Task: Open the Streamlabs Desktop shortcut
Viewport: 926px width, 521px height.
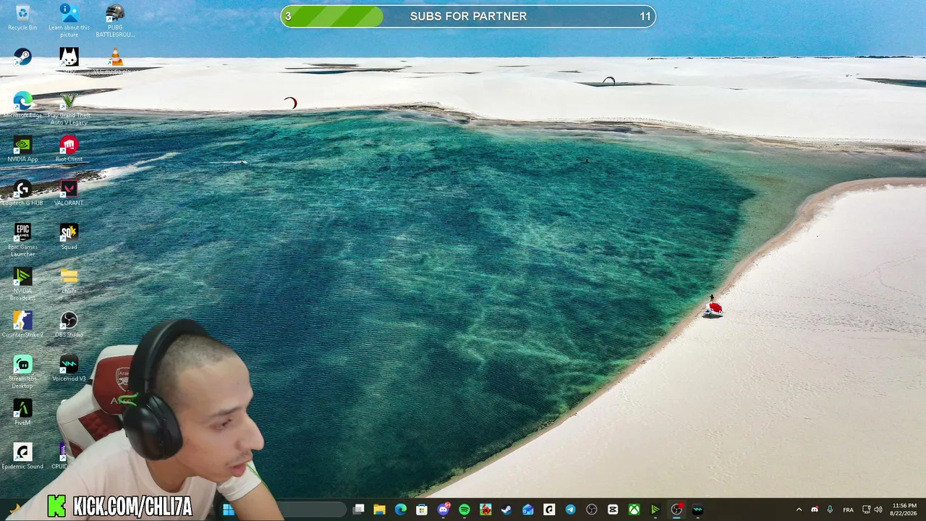Action: pyautogui.click(x=22, y=372)
